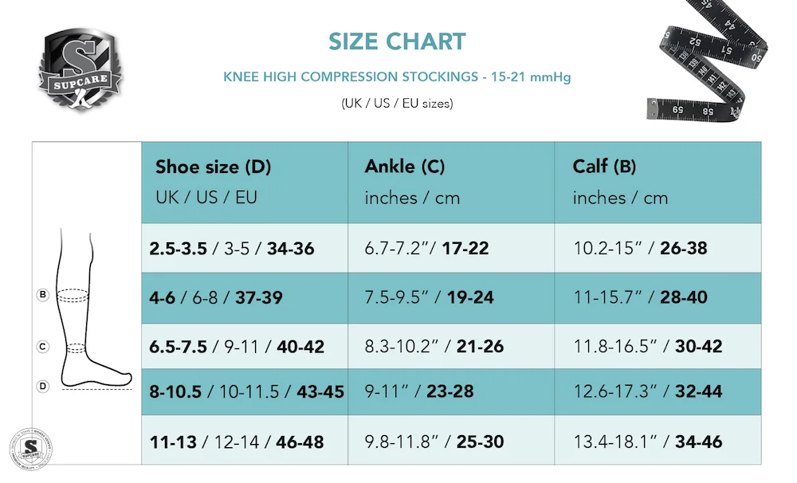Viewport: 797px width, 483px height.
Task: Click the SIZE CHART title
Action: 397,41
